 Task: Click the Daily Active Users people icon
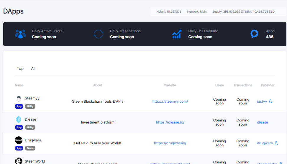(21, 34)
